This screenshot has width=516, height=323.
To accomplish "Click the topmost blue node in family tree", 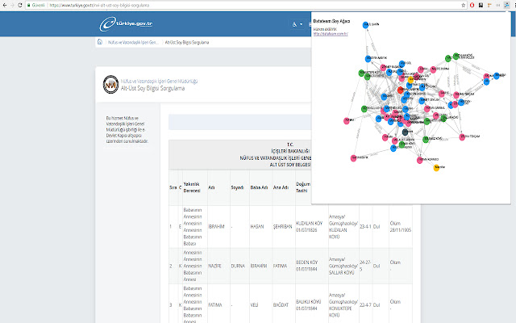I will [x=365, y=25].
